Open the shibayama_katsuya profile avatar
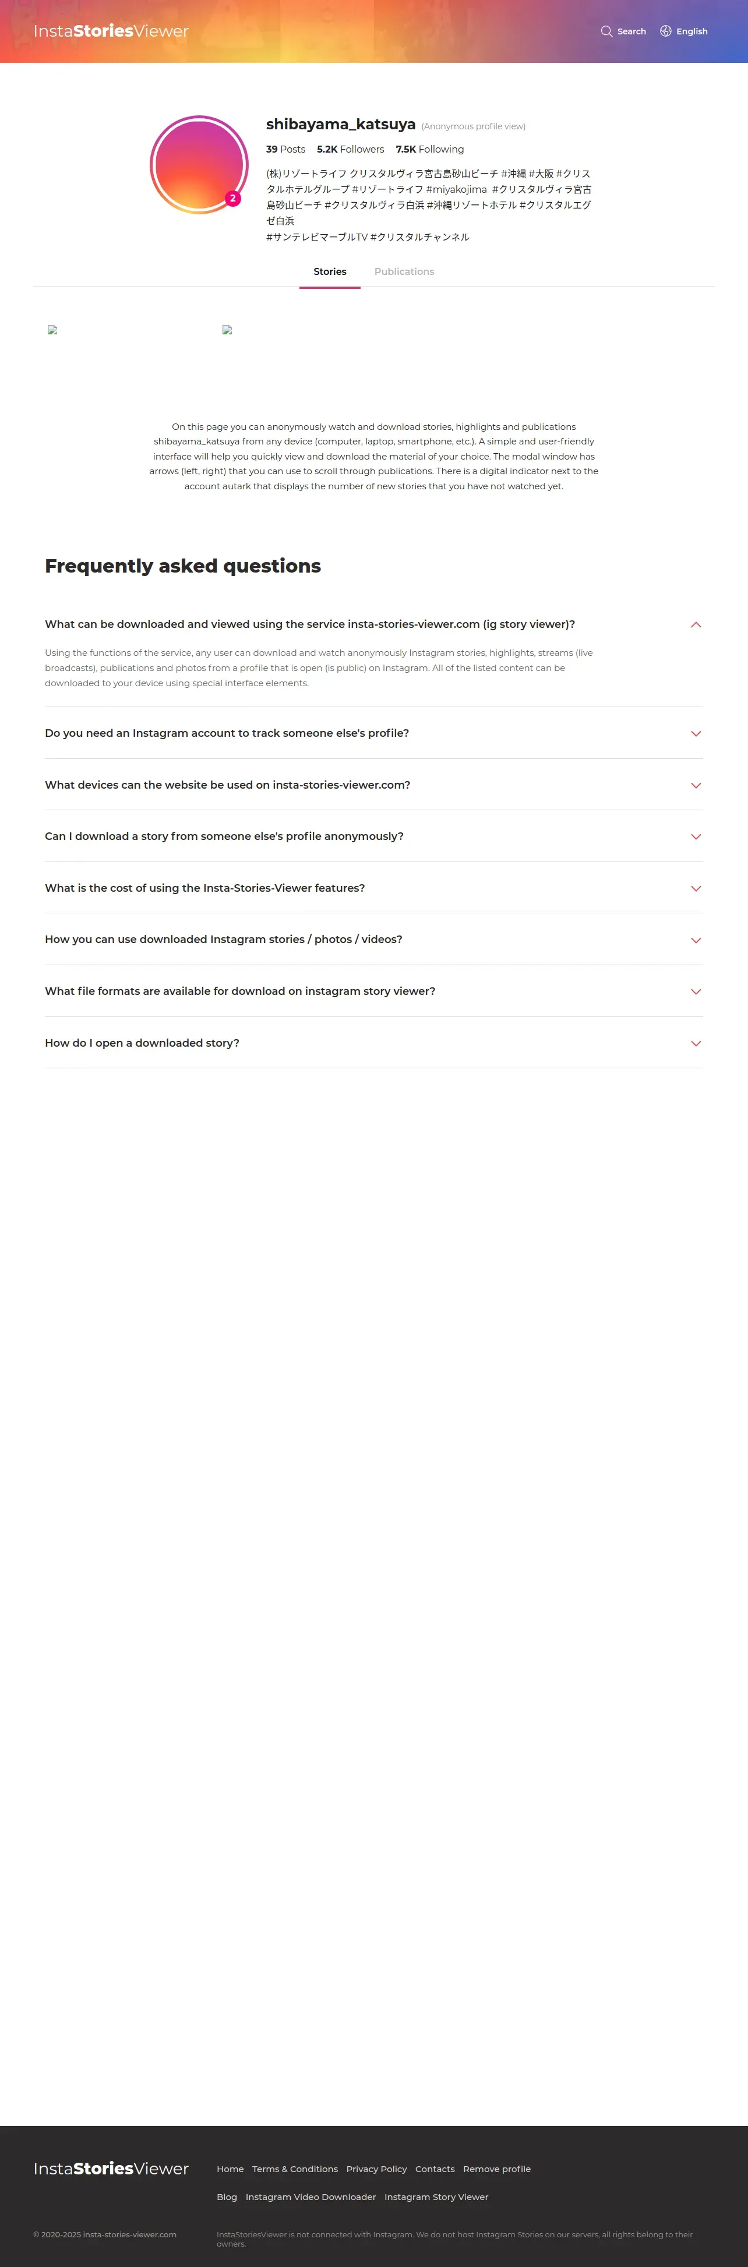This screenshot has height=2267, width=748. 198,164
